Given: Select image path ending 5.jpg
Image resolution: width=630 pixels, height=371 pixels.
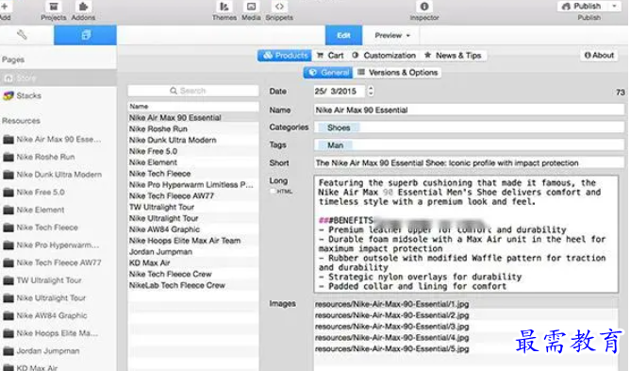Looking at the screenshot, I should (466, 349).
